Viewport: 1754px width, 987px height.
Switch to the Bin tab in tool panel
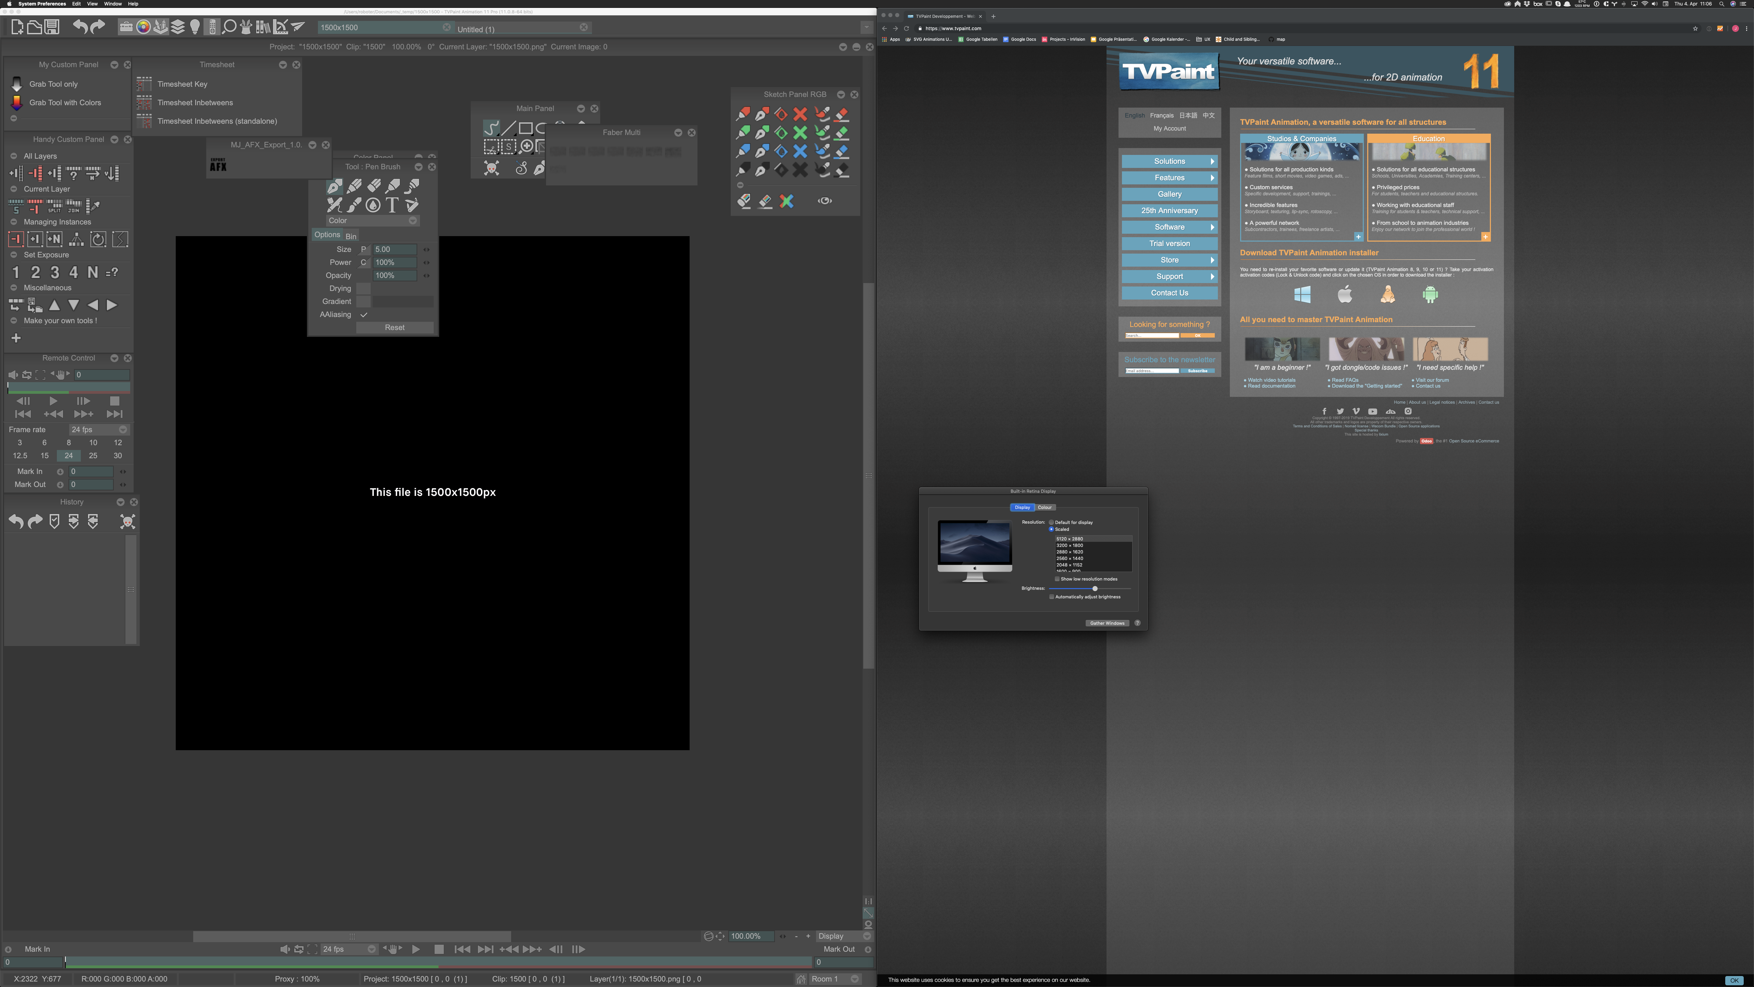click(351, 236)
